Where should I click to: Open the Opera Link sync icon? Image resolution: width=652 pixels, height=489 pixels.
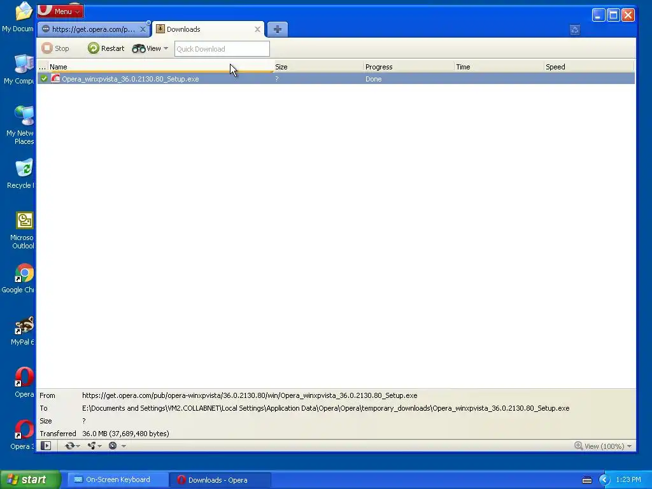pos(69,446)
